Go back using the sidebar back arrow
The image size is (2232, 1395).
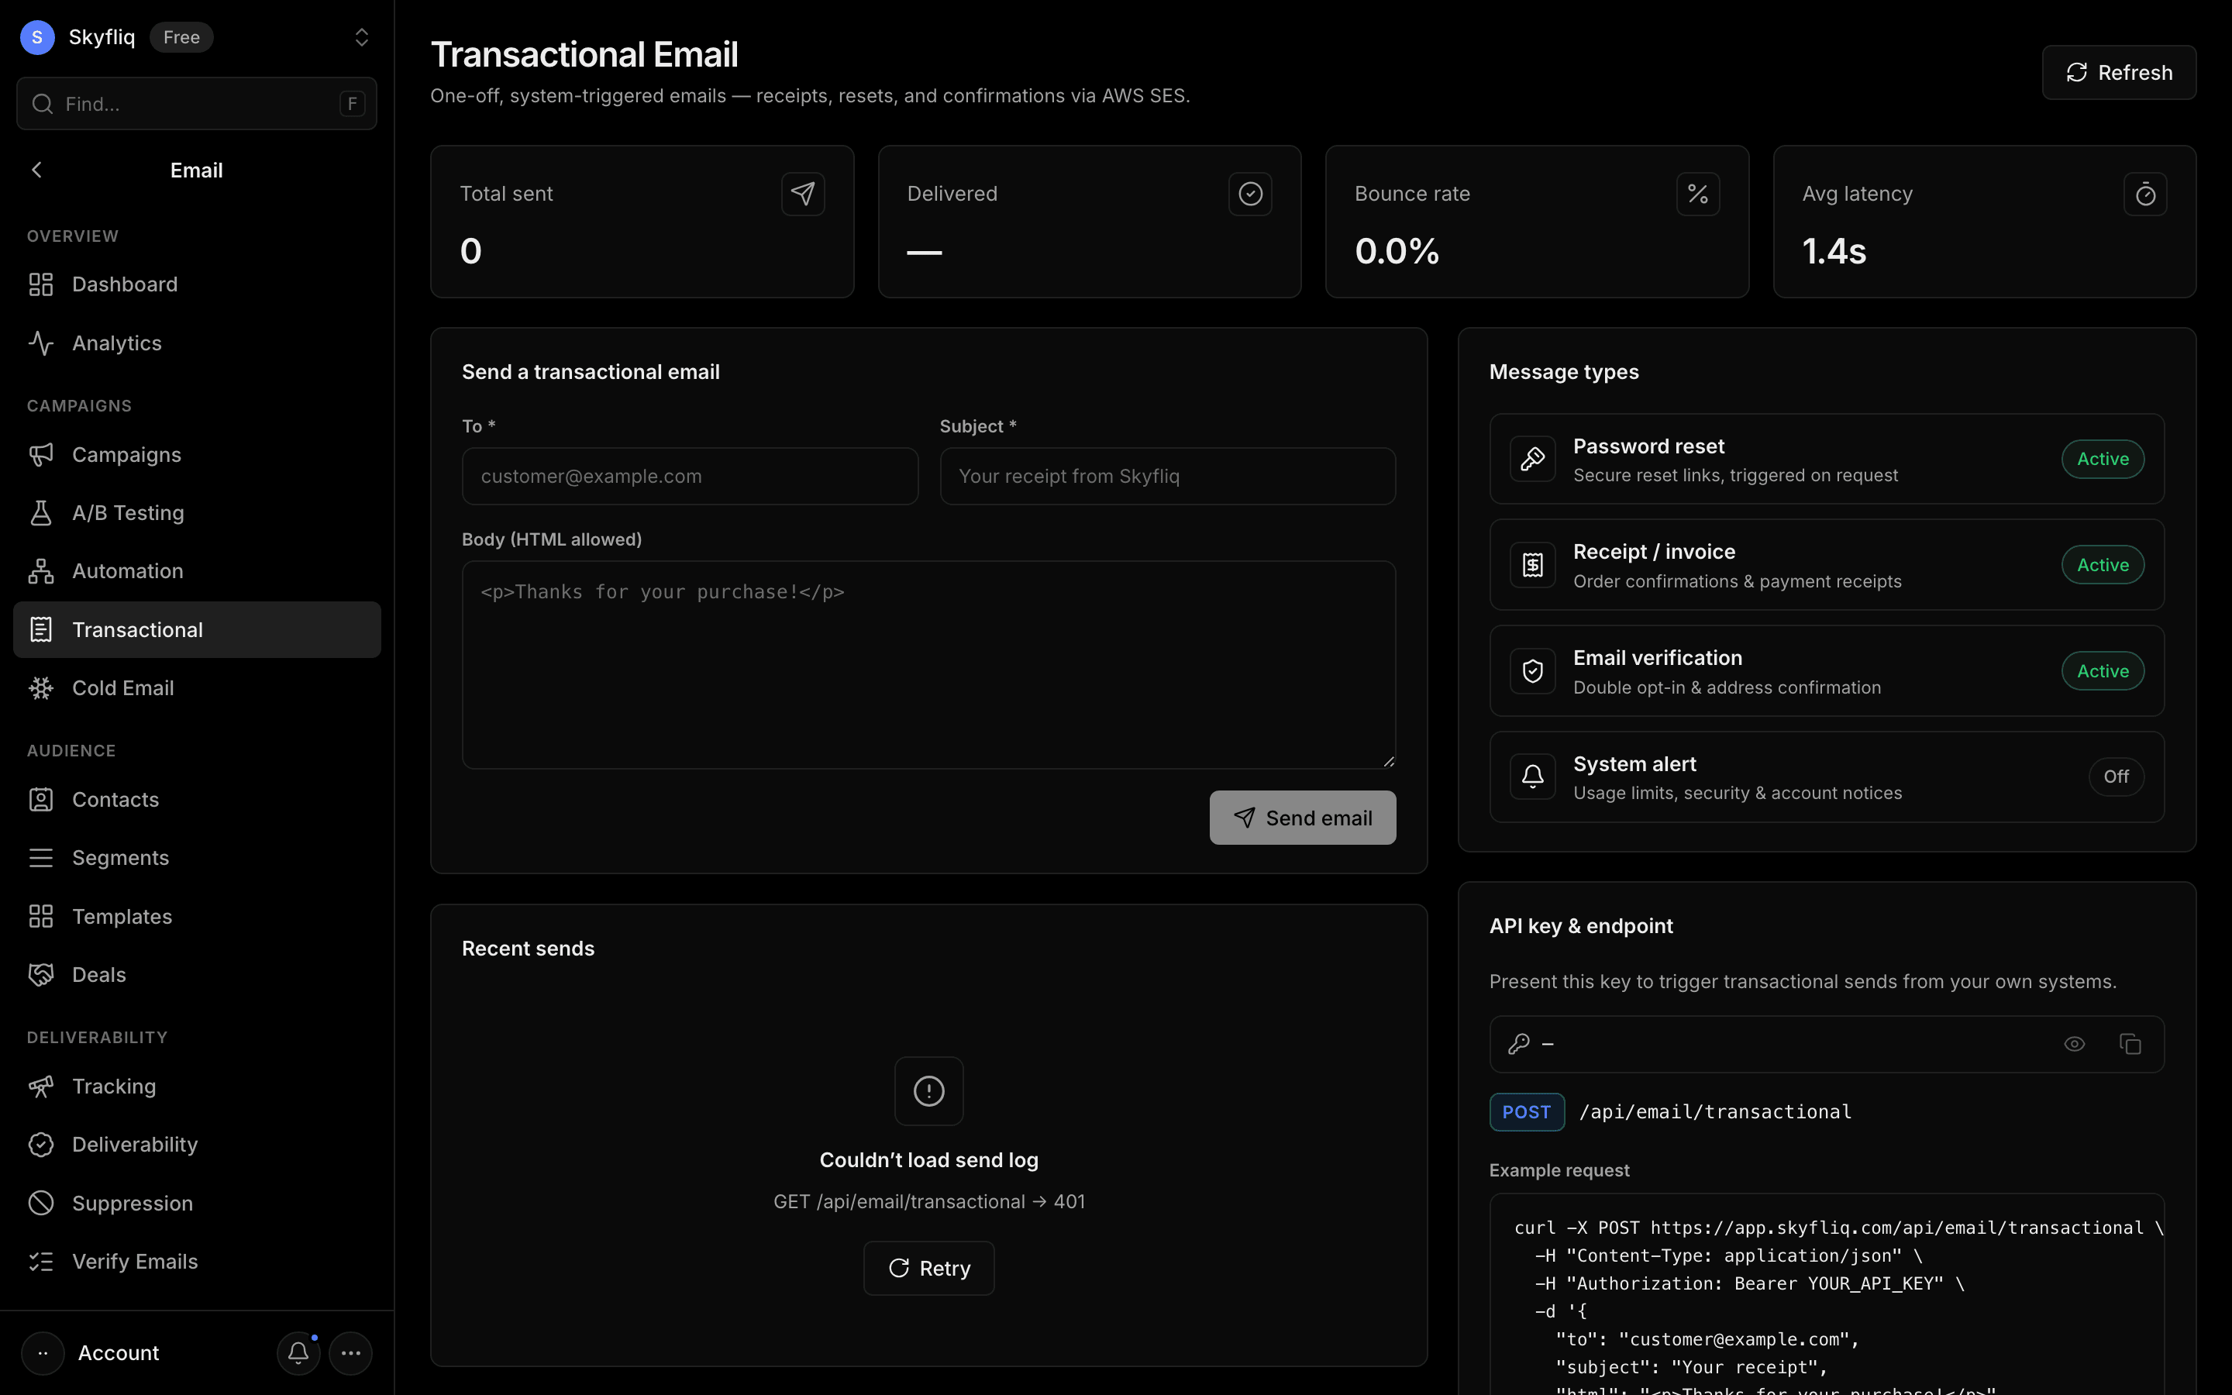(x=37, y=170)
